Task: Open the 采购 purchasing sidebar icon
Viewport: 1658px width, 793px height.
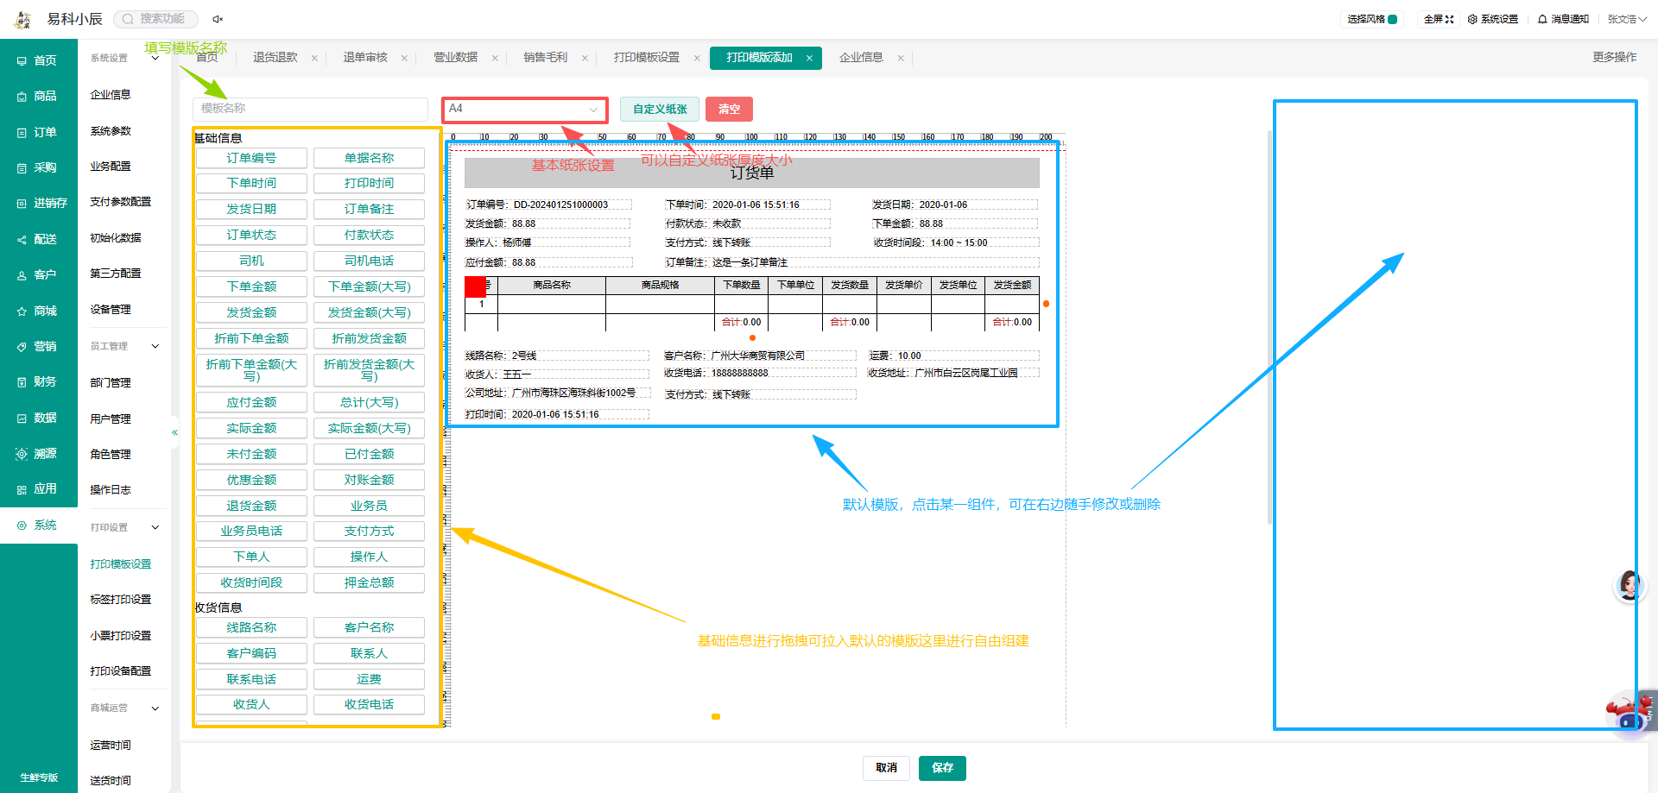Action: 22,168
